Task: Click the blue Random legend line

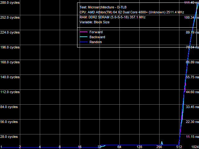Action: [83, 42]
